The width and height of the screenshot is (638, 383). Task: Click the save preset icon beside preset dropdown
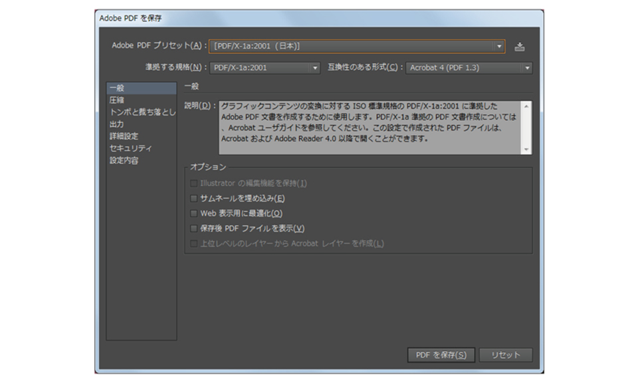tap(519, 47)
